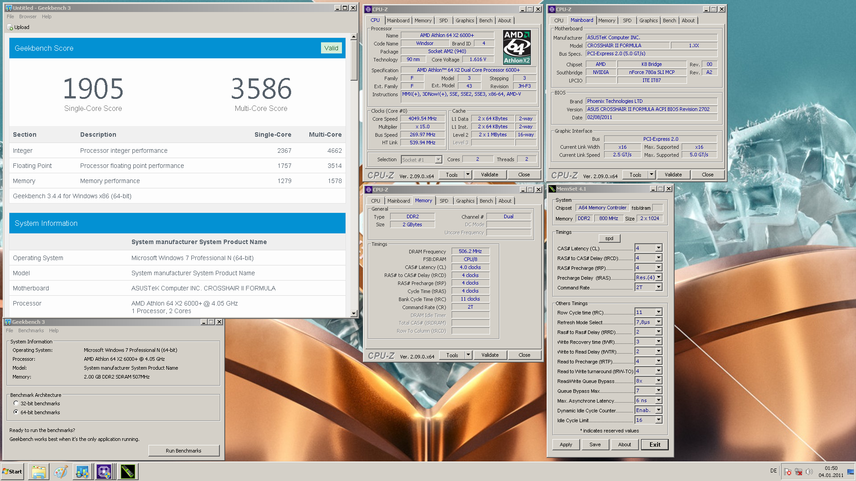
Task: Click the Start button
Action: (x=12, y=472)
